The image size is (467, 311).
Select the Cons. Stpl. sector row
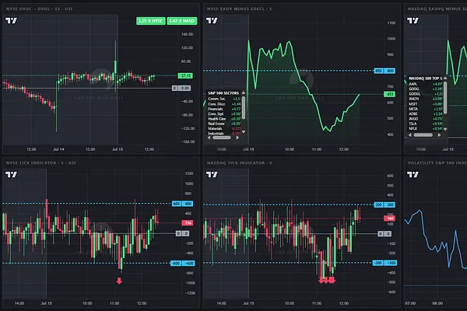(x=224, y=114)
